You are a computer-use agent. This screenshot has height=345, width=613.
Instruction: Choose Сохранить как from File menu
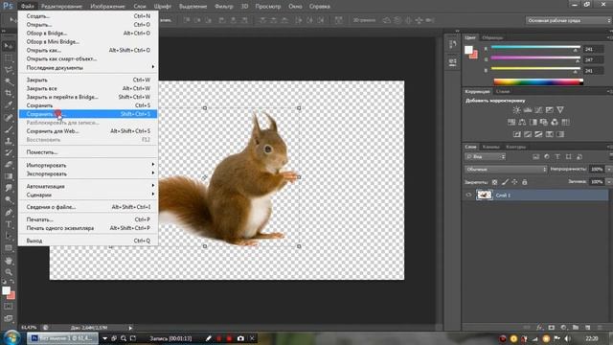pyautogui.click(x=88, y=114)
